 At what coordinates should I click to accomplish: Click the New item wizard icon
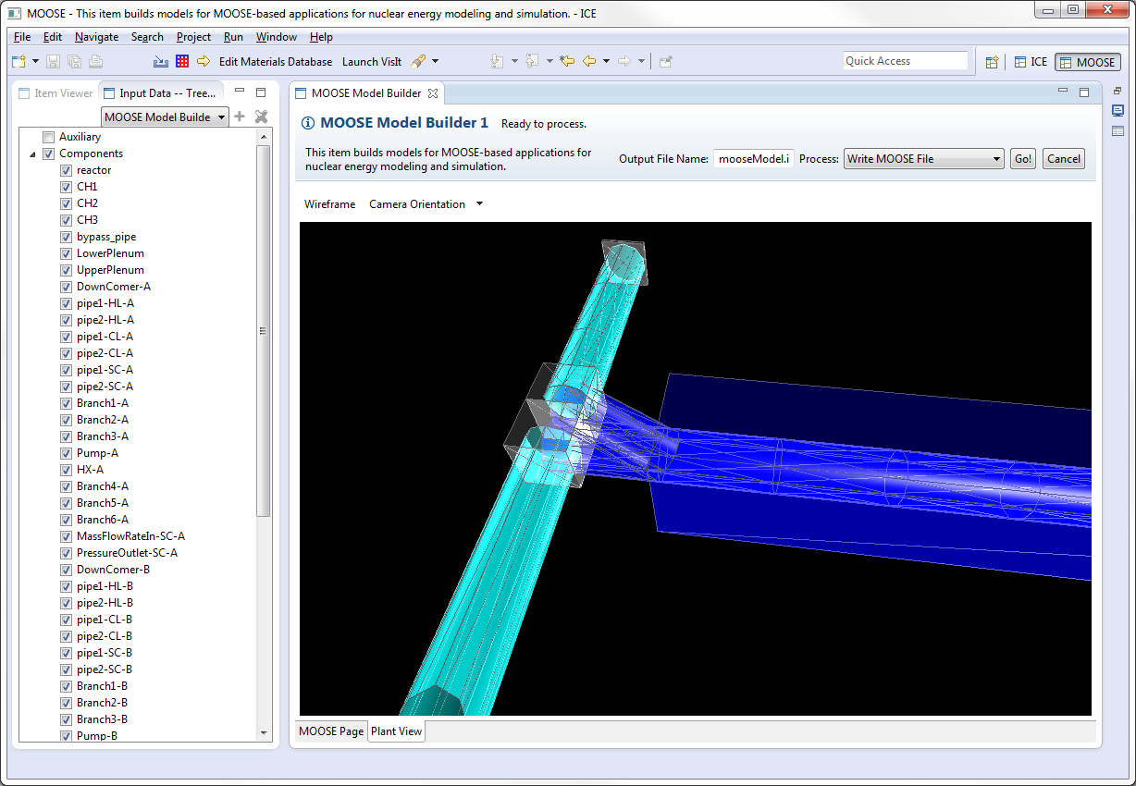point(19,62)
